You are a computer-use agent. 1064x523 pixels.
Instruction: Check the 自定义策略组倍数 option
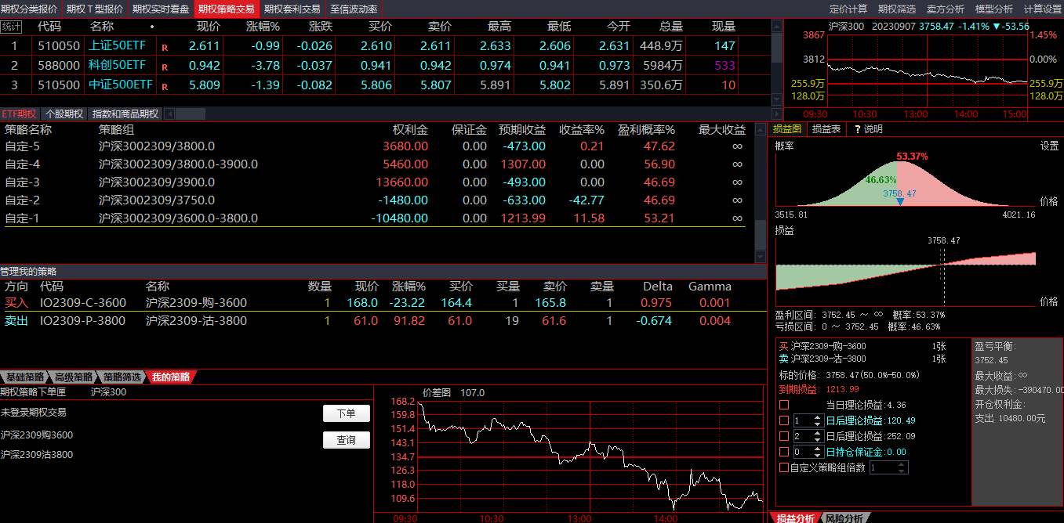click(784, 467)
